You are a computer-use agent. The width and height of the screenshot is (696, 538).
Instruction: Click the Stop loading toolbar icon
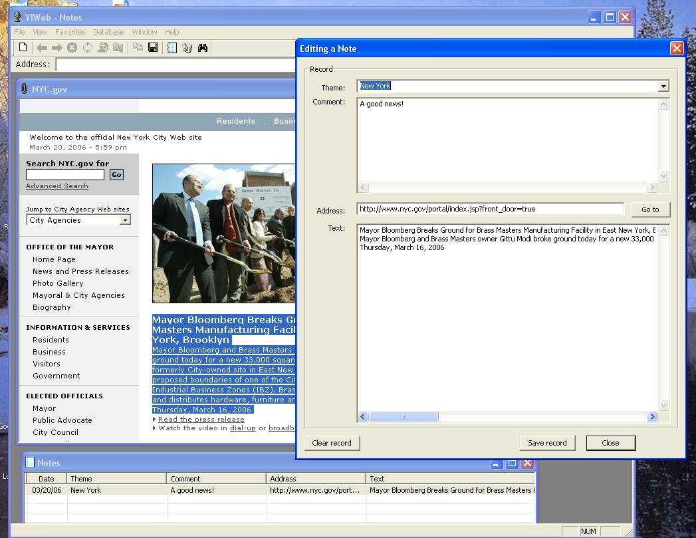(x=72, y=48)
